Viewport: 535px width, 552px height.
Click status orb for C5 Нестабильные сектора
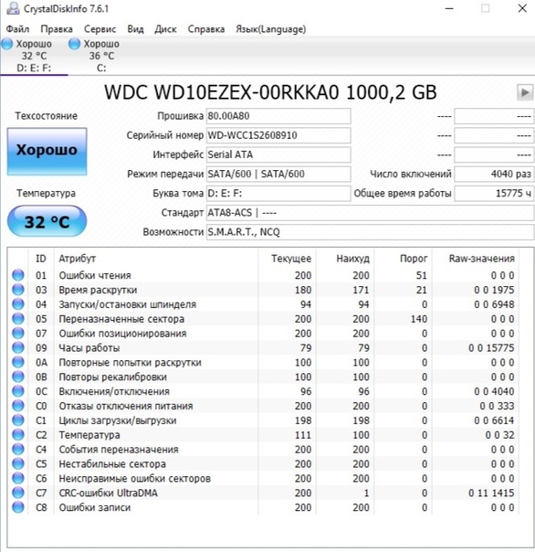point(18,463)
